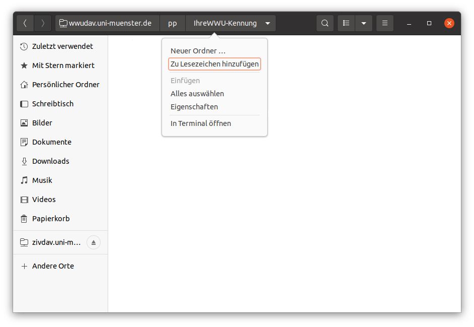Open the Downloads folder in the sidebar

(50, 161)
